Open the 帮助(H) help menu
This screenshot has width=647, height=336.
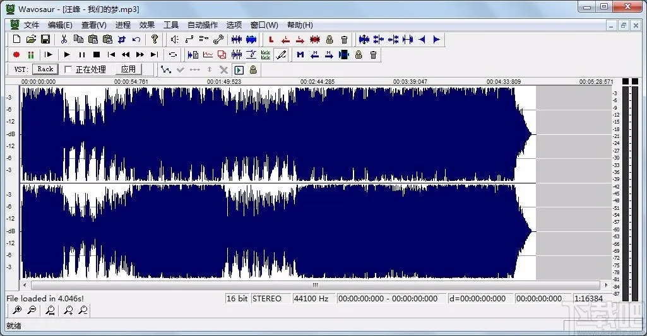[x=300, y=25]
